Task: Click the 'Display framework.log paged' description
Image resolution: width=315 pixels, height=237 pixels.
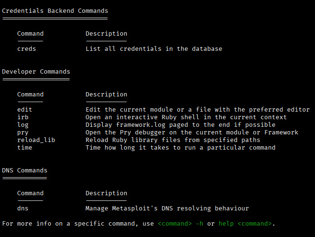Action: point(181,125)
